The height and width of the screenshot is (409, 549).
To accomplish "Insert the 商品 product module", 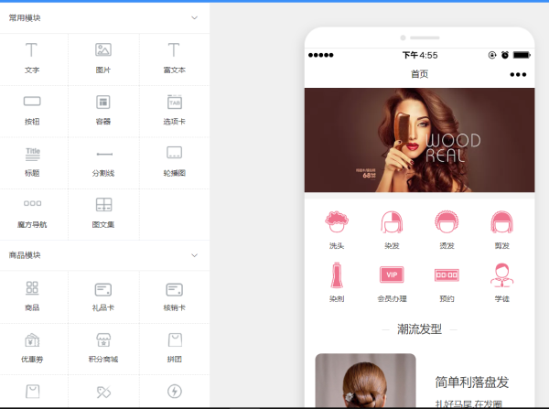I will point(32,287).
